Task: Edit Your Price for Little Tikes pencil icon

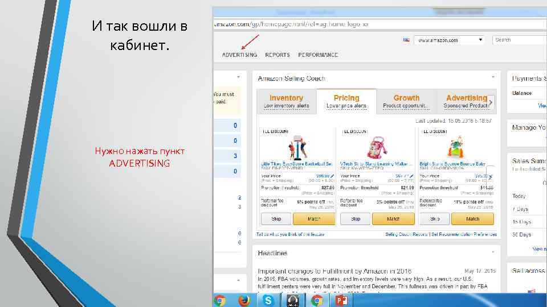Action: [x=332, y=176]
